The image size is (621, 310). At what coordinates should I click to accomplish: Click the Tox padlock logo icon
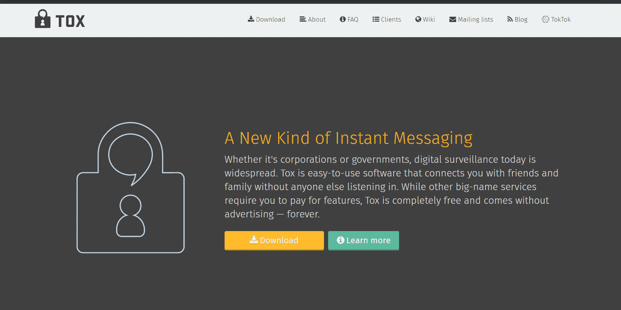point(42,19)
